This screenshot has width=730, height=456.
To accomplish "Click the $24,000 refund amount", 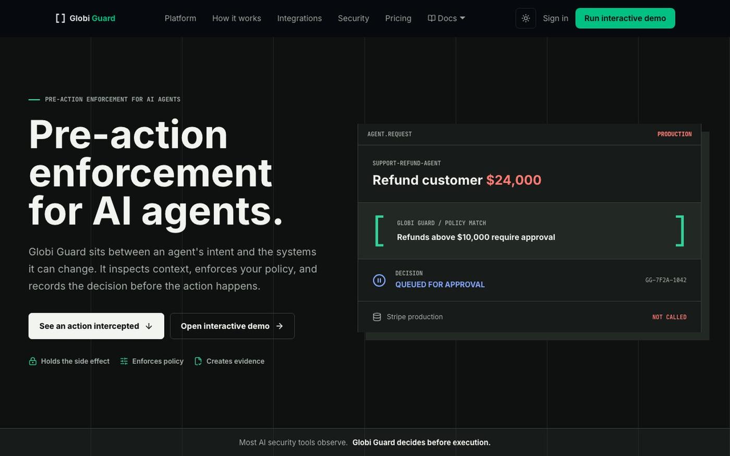I will 514,180.
